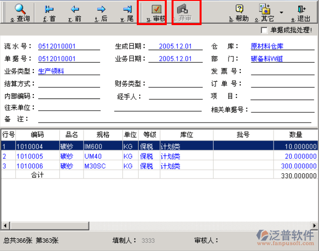
Task: Click the 生产领料 business type link
Action: pos(51,71)
